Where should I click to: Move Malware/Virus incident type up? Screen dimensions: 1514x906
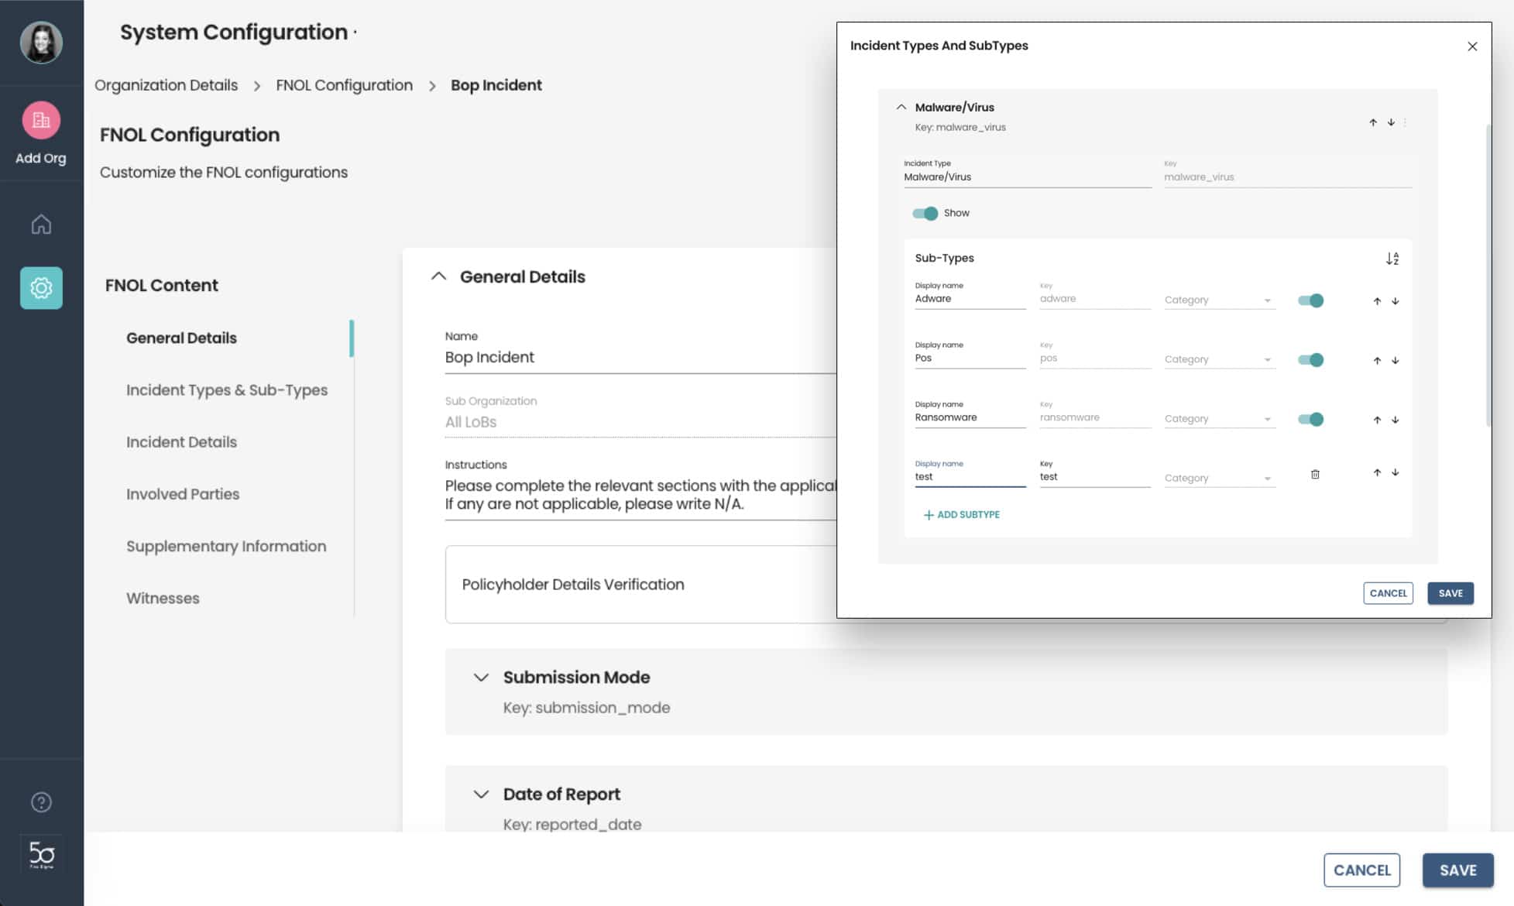coord(1372,122)
